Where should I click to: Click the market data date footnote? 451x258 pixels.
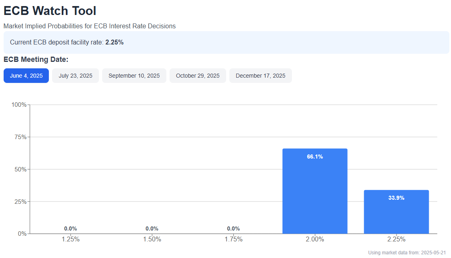click(x=407, y=252)
